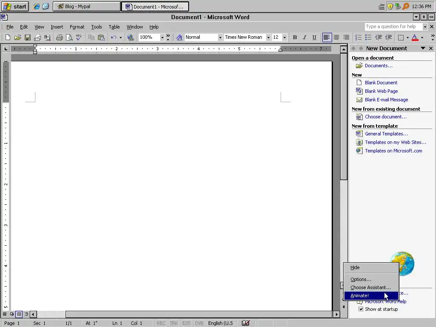
Task: Go back in task pane with left arrow
Action: (353, 49)
